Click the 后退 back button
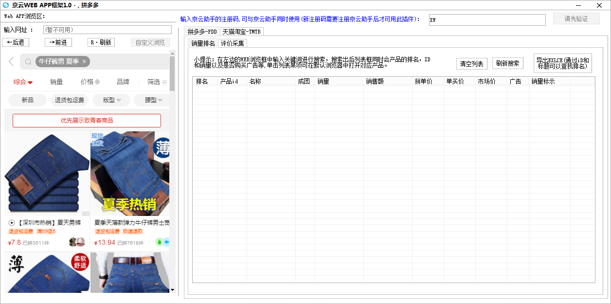 (x=16, y=42)
